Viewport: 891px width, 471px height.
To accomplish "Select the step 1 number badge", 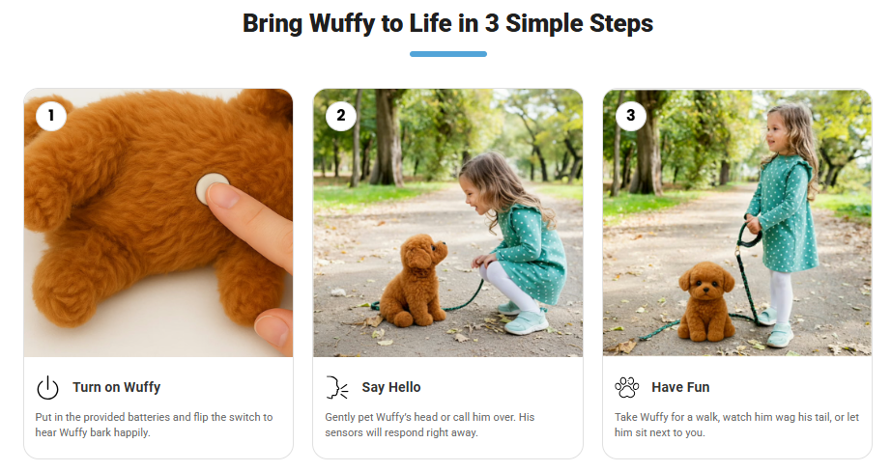I will coord(50,117).
